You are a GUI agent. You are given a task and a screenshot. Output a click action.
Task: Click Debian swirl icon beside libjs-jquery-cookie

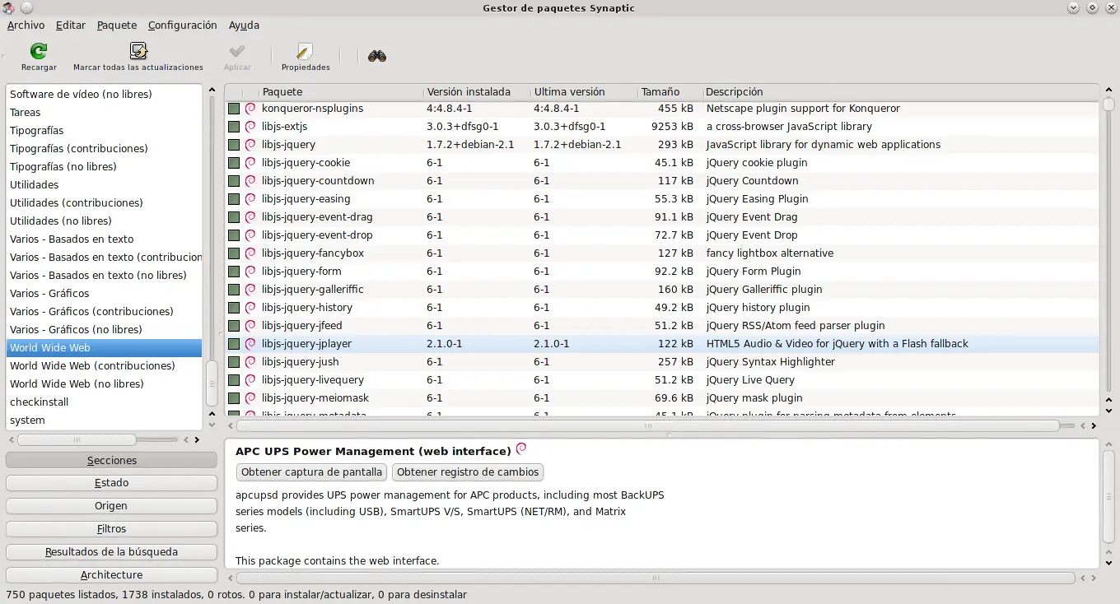tap(250, 162)
